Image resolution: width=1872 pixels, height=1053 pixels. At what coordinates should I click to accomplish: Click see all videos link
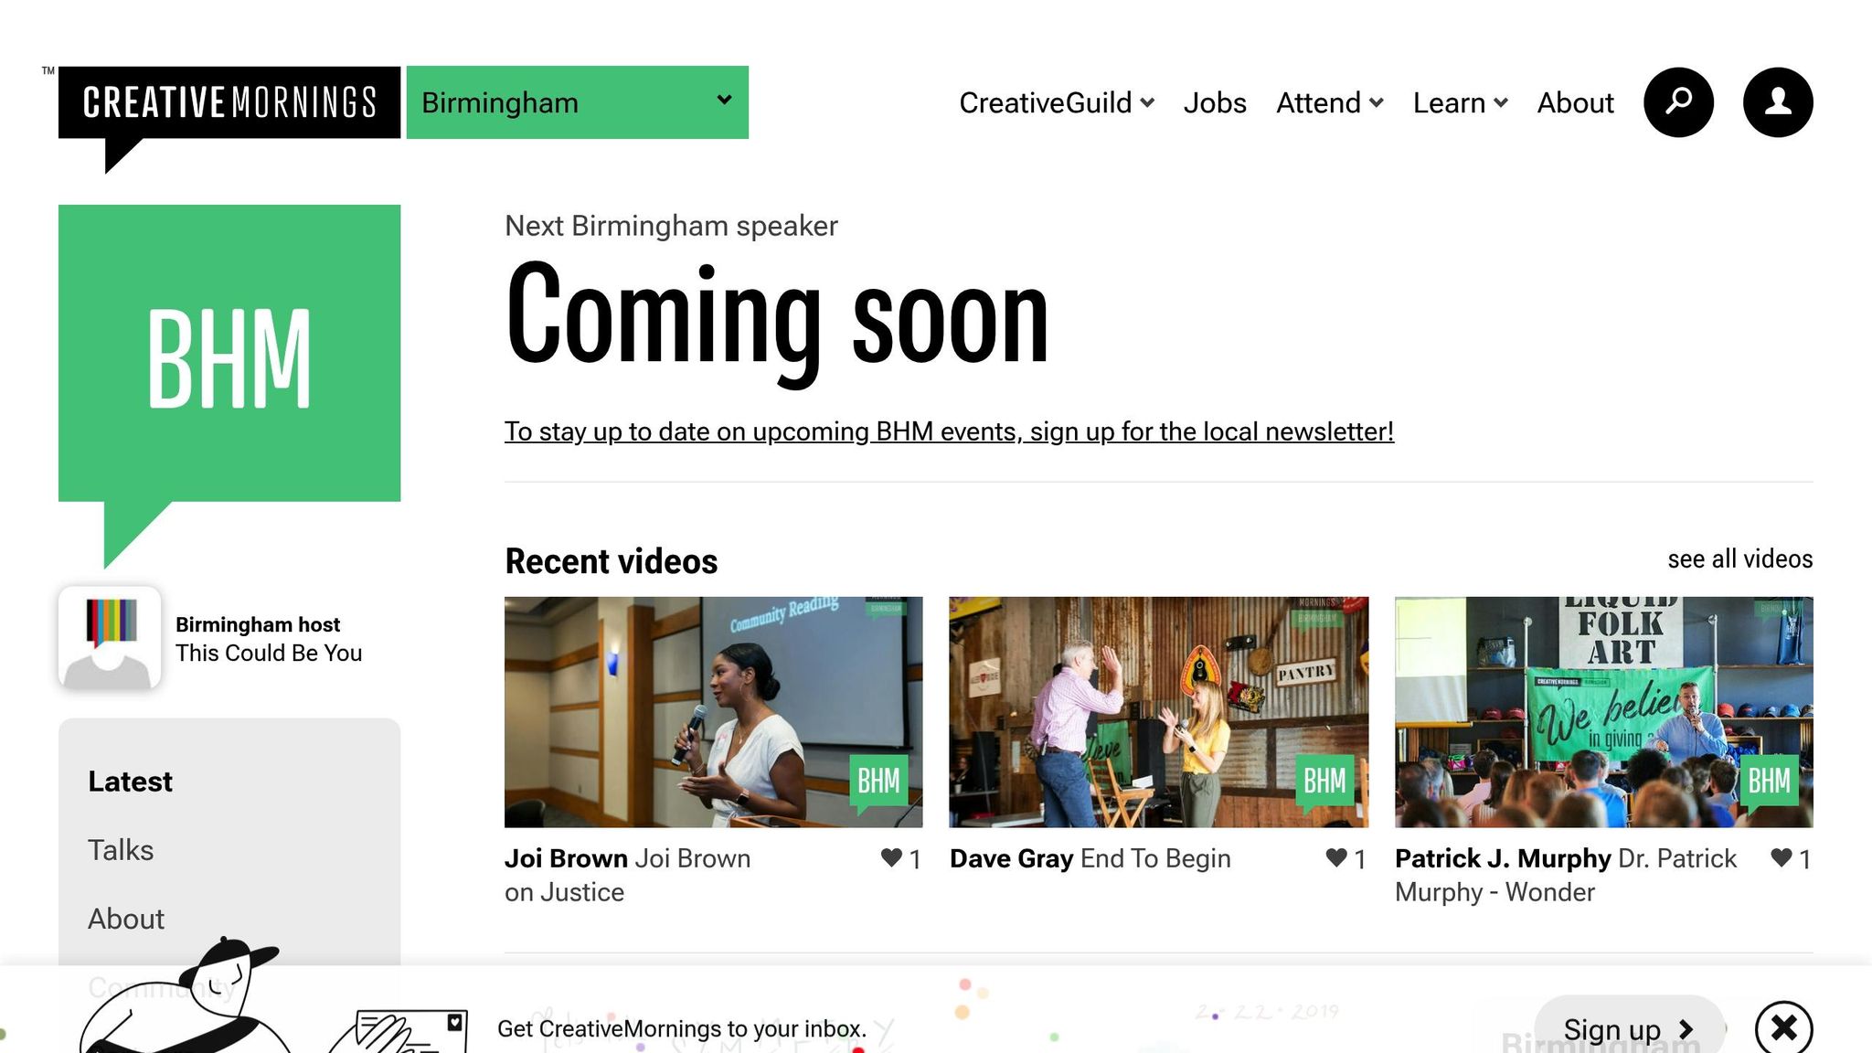(1740, 558)
